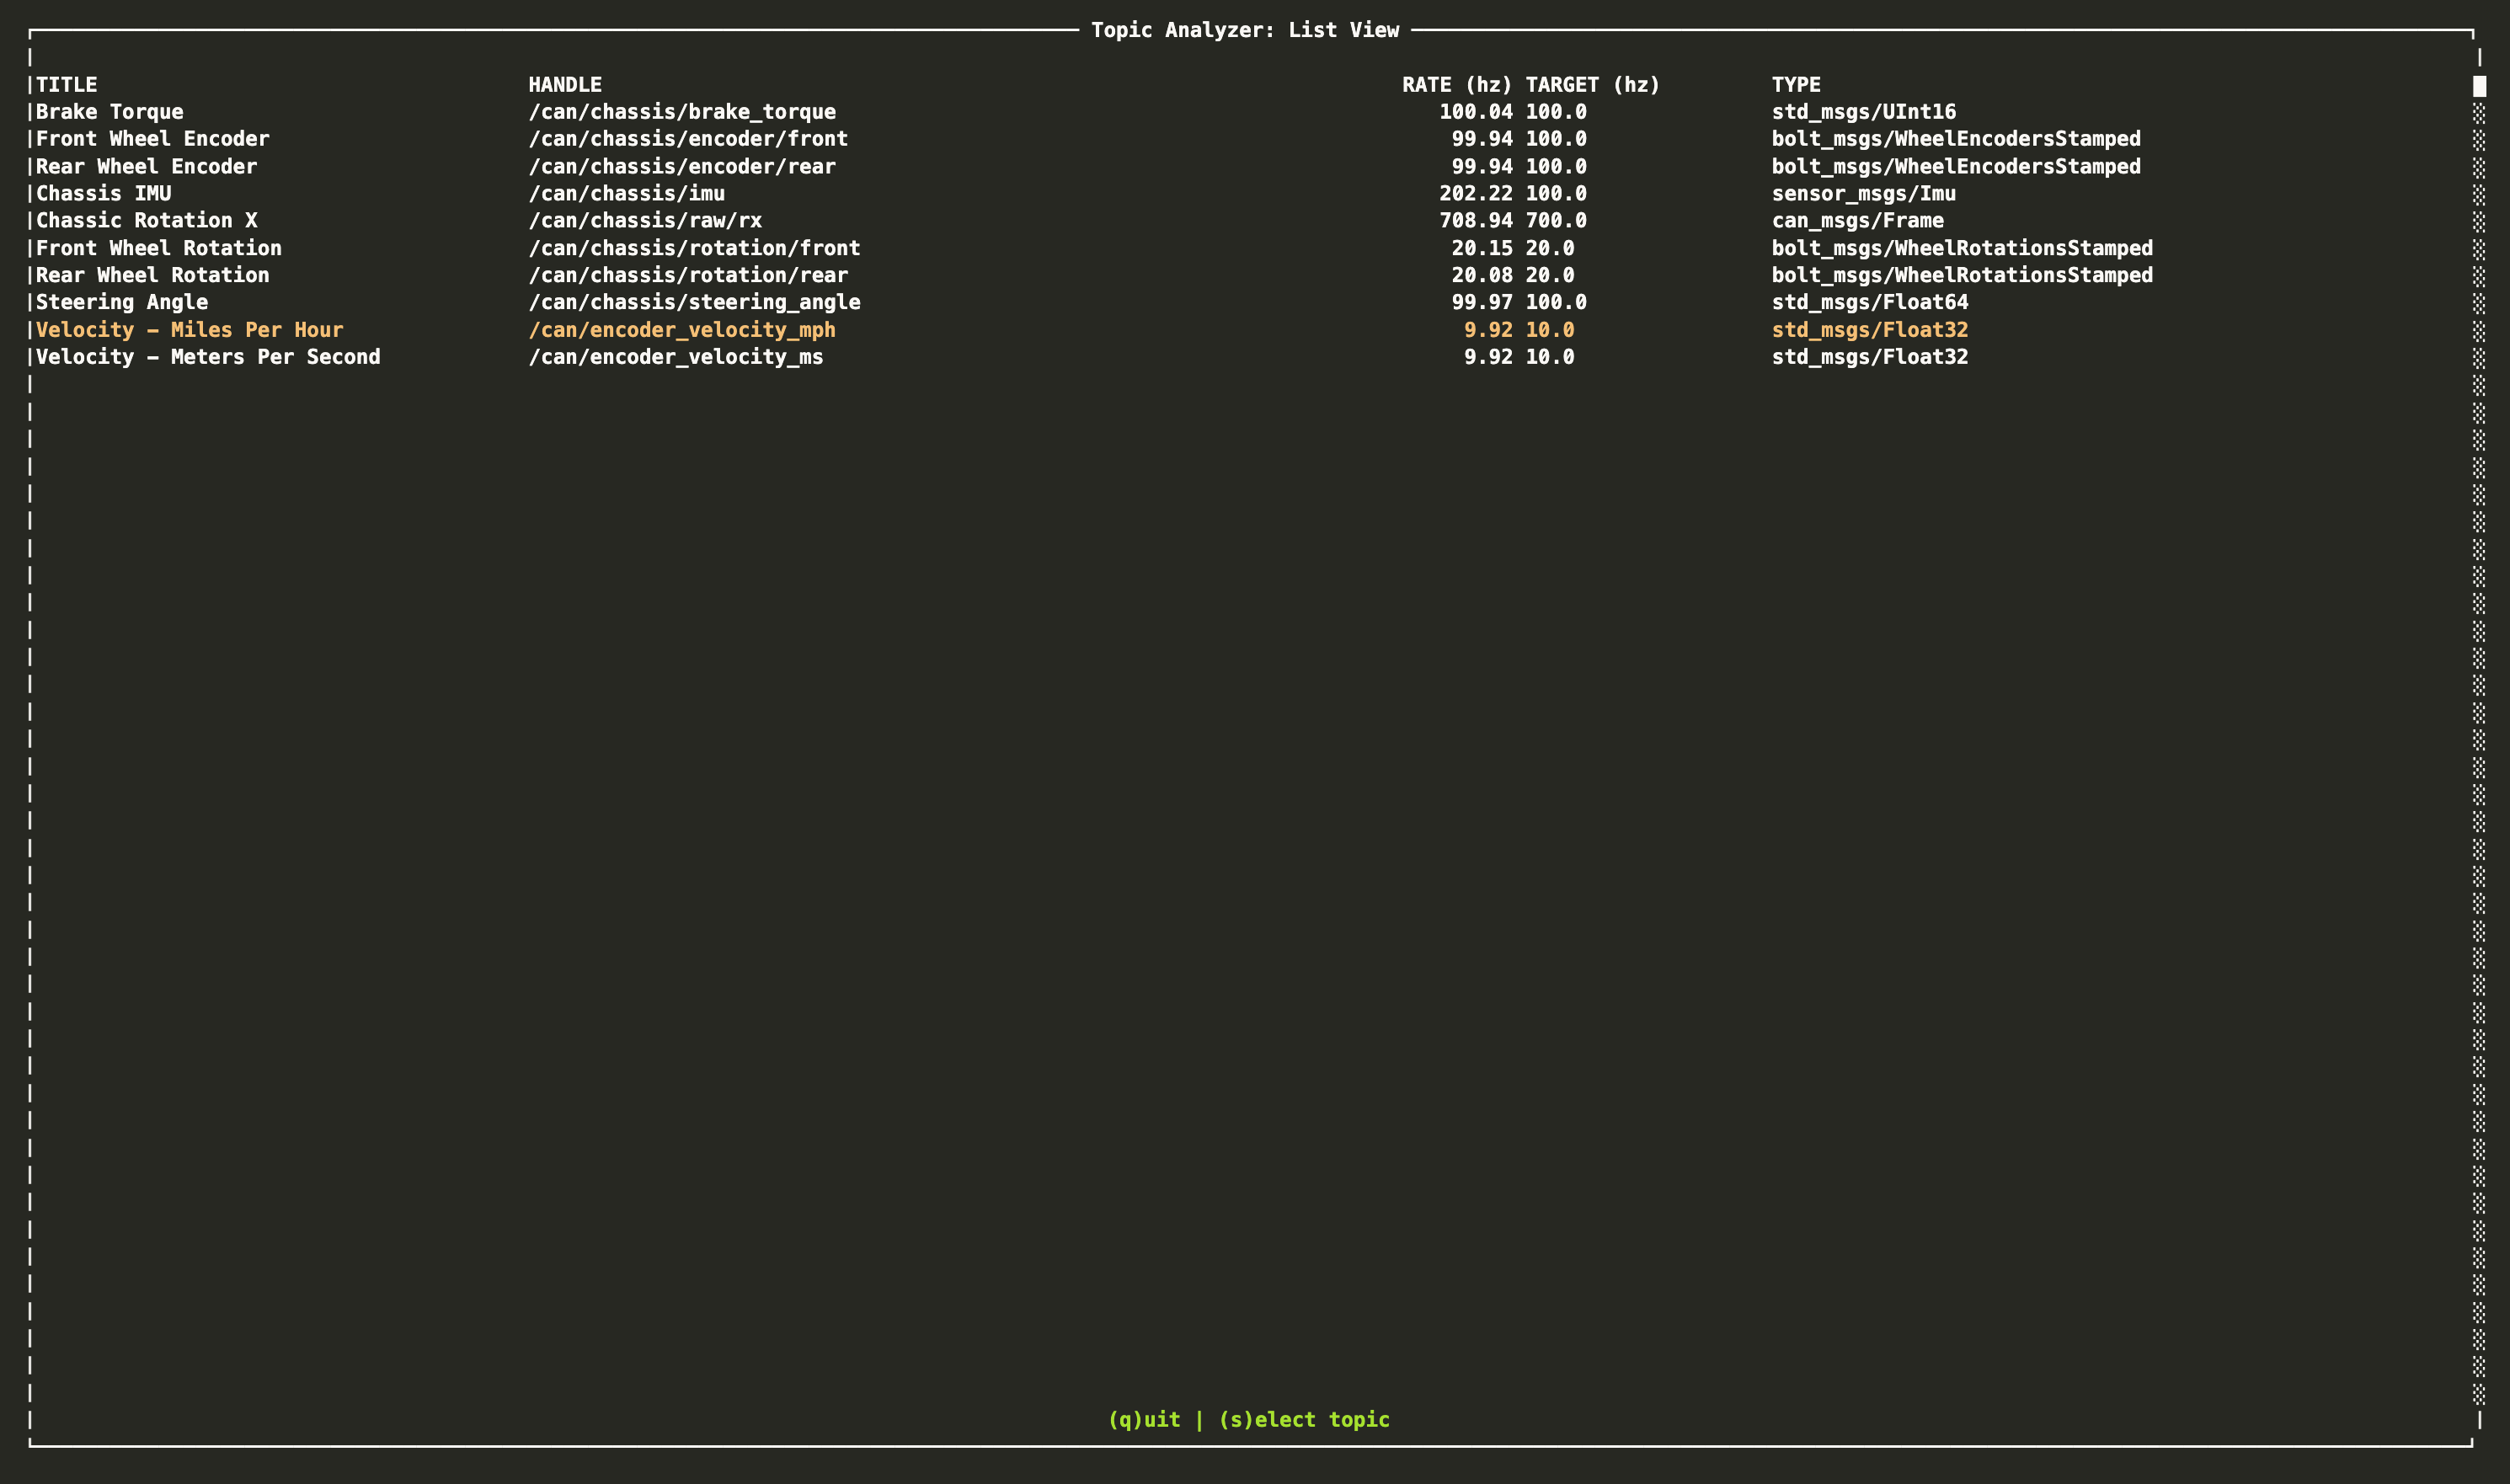
Task: Click the Front Wheel Encoder title
Action: coord(152,139)
